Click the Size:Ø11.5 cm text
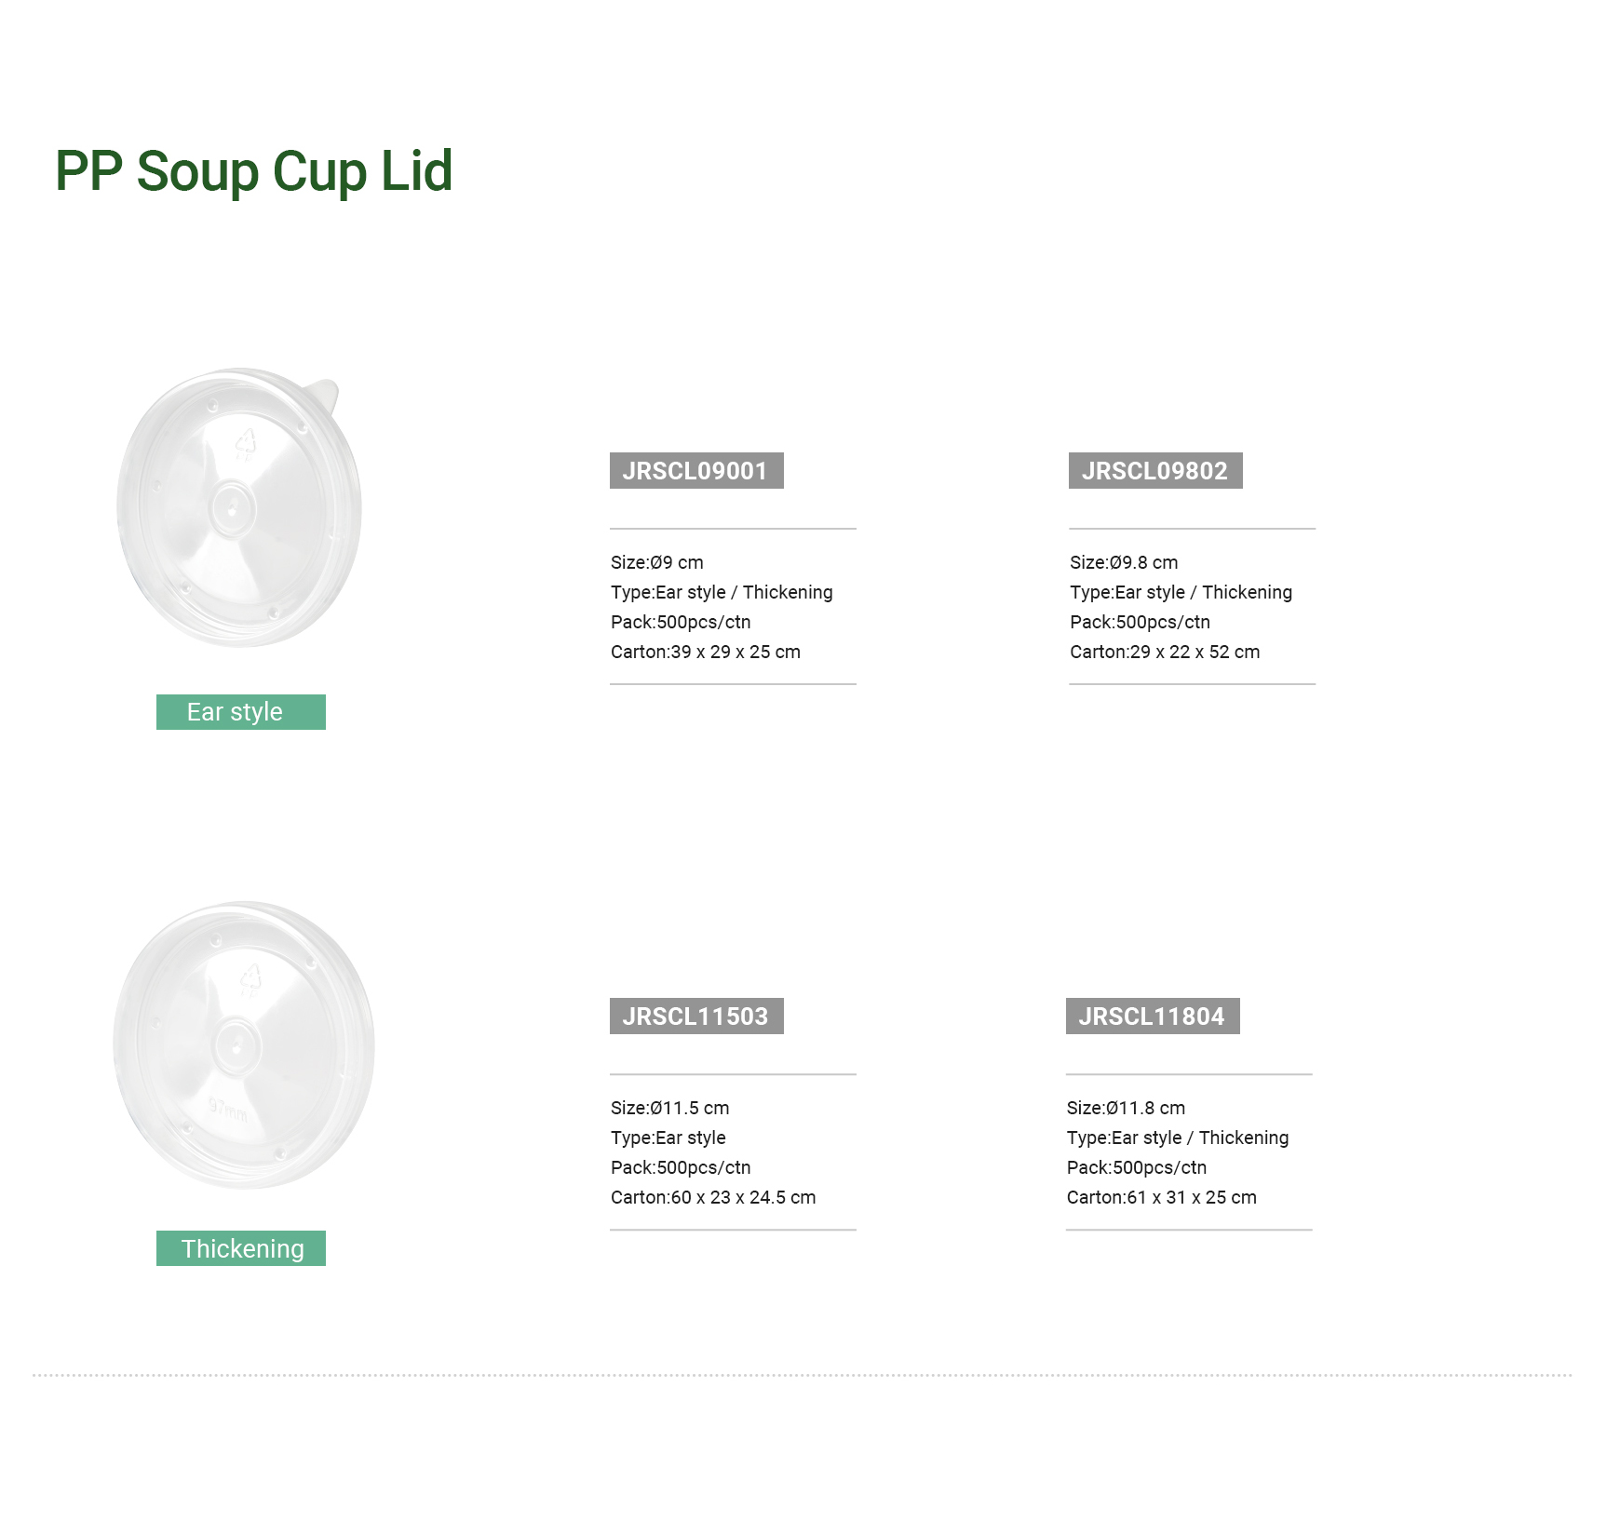1620x1535 pixels. (x=669, y=1108)
